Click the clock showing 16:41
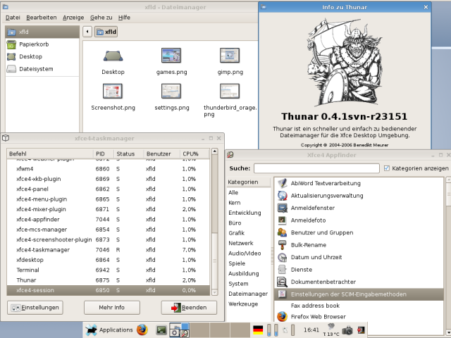Screen dimensions: 451x338 click(x=311, y=330)
